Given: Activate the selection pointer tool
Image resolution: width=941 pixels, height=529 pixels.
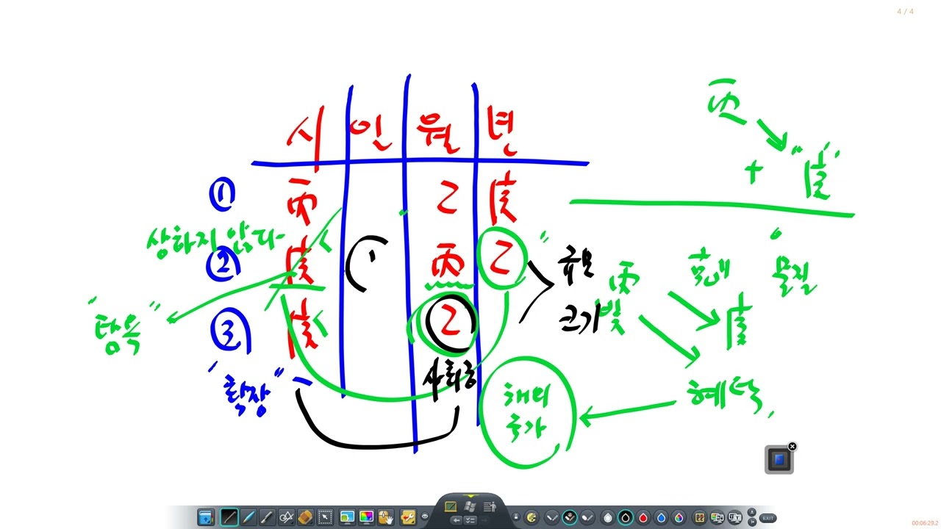Looking at the screenshot, I should (x=325, y=517).
